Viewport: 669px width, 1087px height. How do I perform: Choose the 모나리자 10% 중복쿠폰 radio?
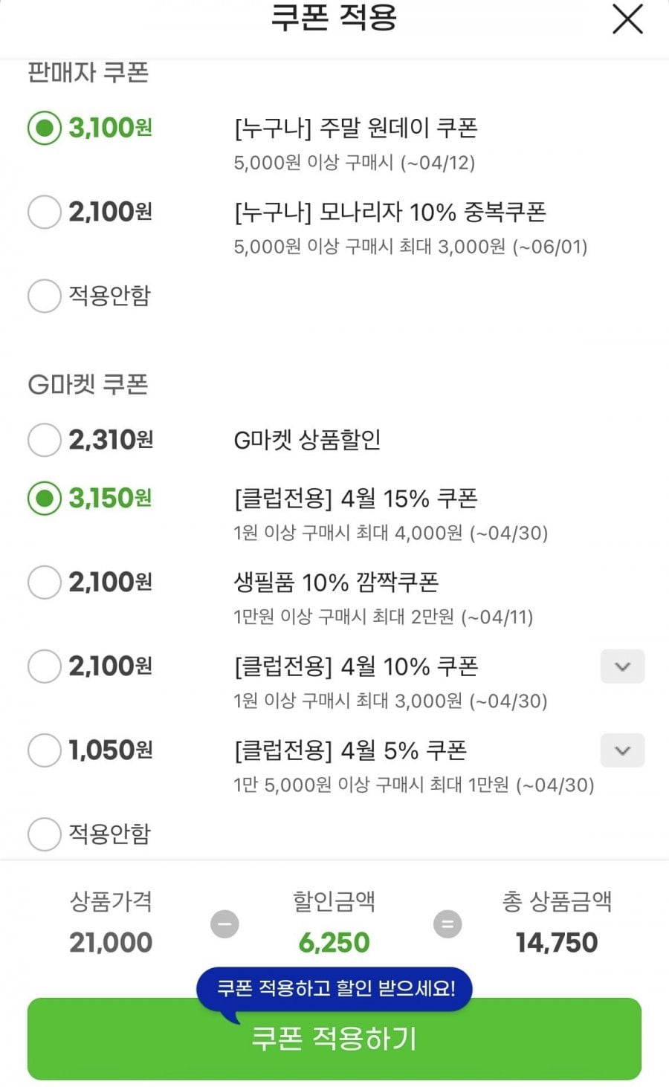pos(44,212)
